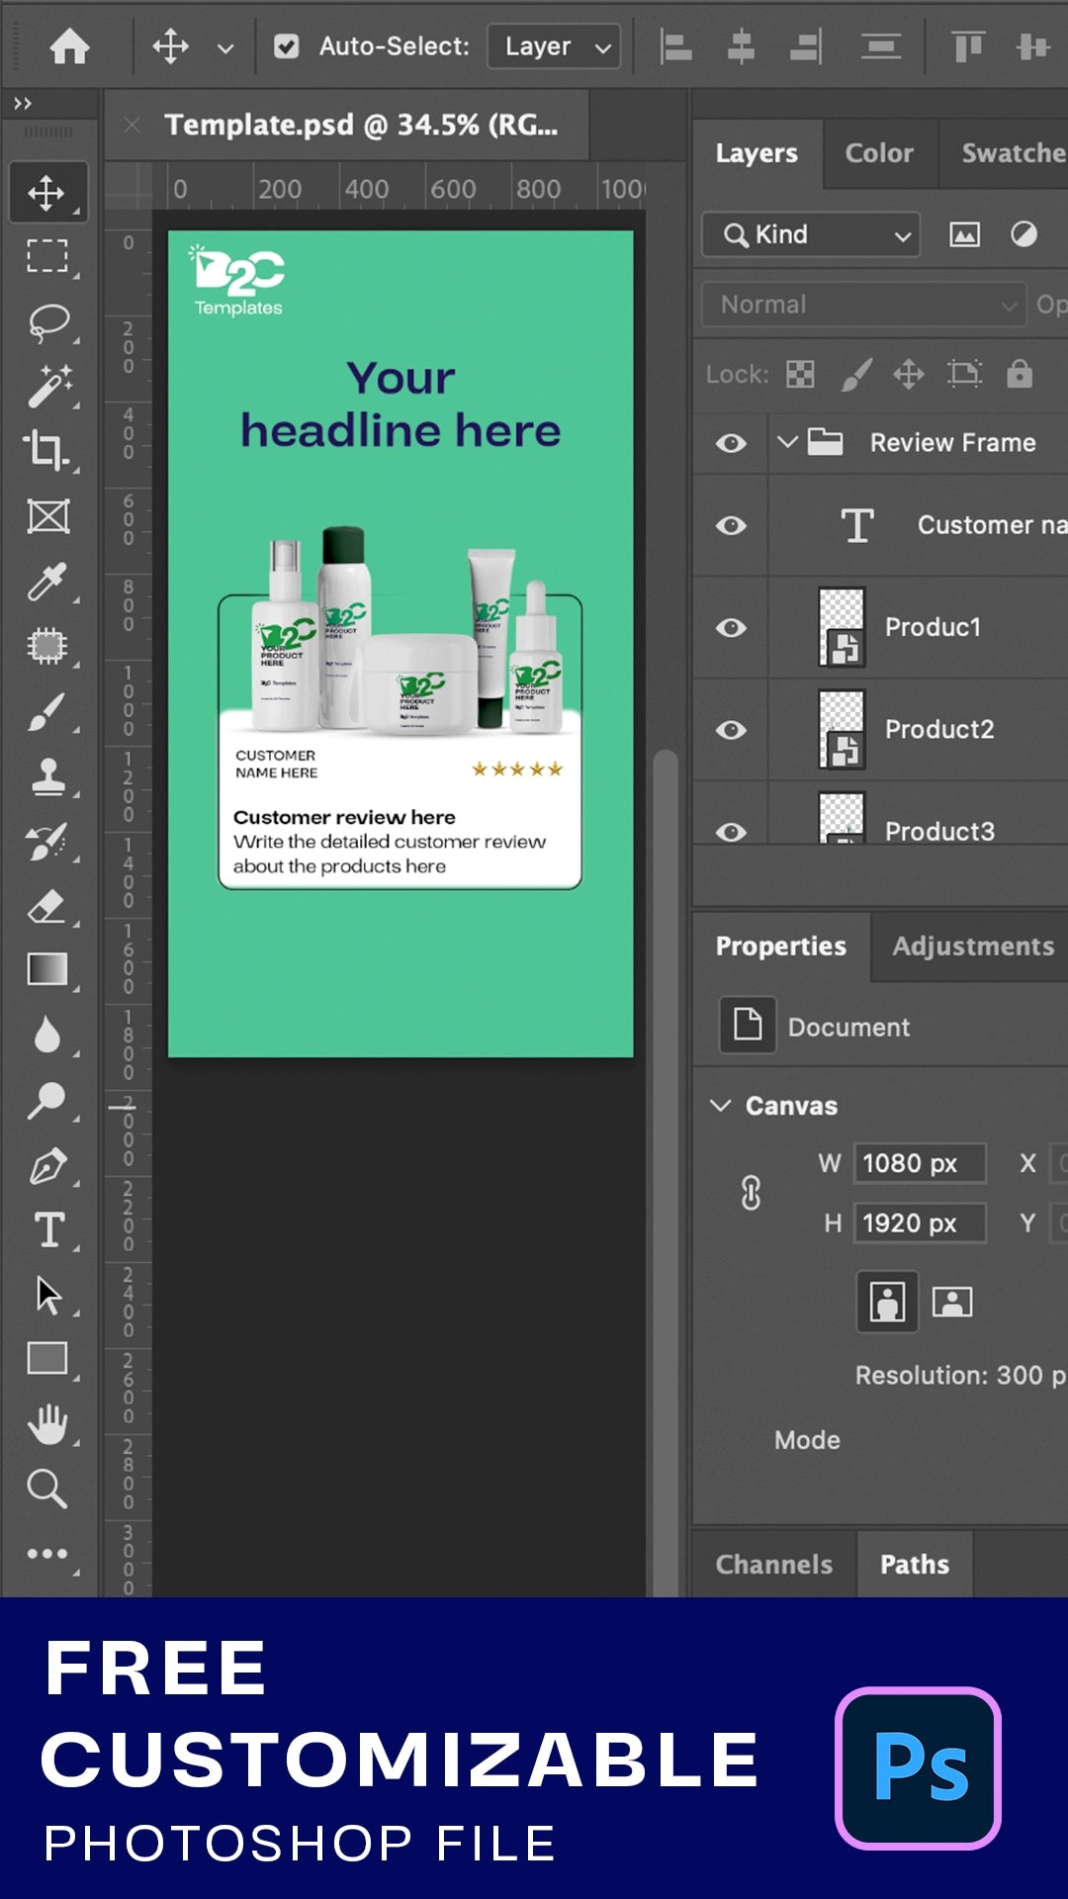Viewport: 1068px width, 1899px height.
Task: Click the canvas width field
Action: tap(919, 1163)
